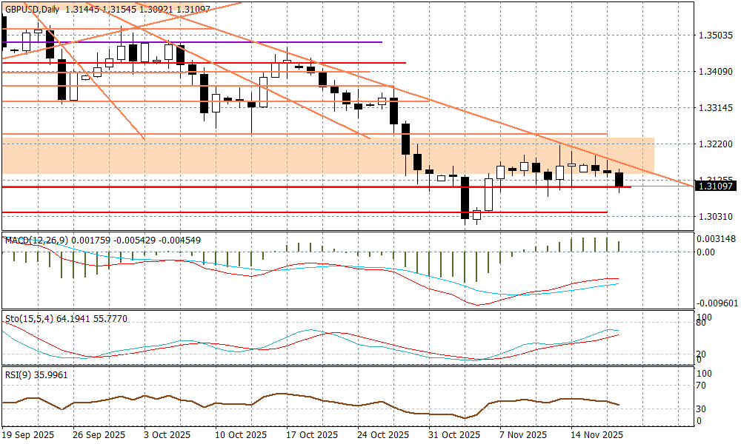Click the MACD 0.003148 scale value
This screenshot has height=444, width=741.
coord(716,238)
